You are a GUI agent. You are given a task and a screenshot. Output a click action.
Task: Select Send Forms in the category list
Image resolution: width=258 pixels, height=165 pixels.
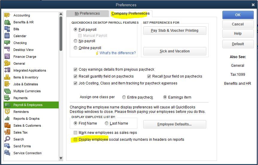pyautogui.click(x=31, y=146)
